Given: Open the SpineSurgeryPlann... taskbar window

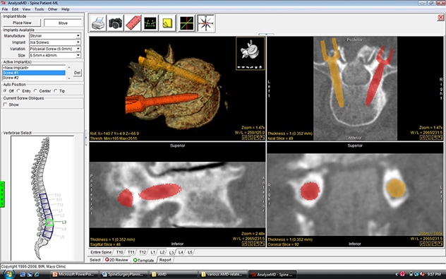Looking at the screenshot, I should [124, 275].
